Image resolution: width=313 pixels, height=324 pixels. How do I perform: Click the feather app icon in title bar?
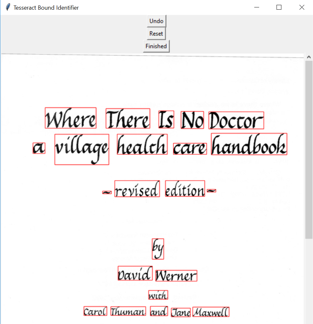tap(8, 7)
